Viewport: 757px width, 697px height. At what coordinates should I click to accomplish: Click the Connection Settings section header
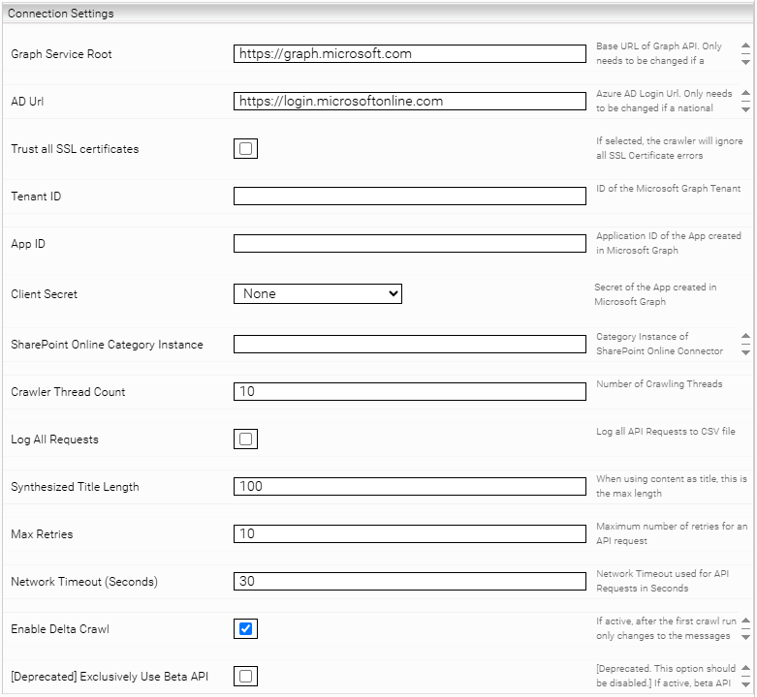(x=62, y=14)
